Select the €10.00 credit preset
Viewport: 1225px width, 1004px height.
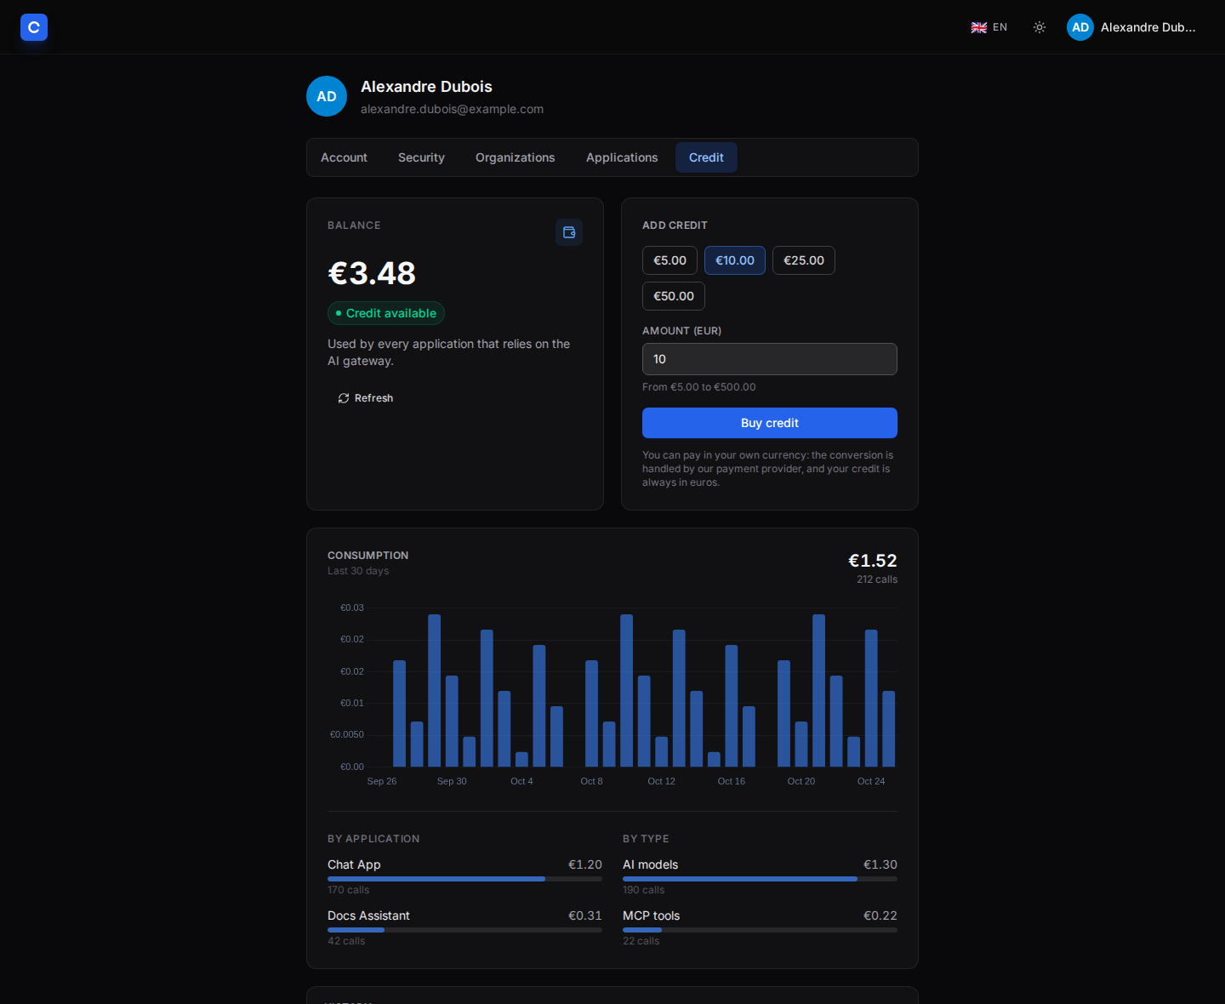click(x=735, y=260)
